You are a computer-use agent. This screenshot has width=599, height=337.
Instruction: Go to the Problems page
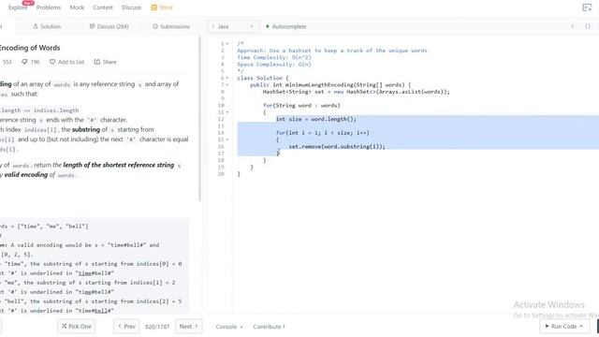coord(49,7)
